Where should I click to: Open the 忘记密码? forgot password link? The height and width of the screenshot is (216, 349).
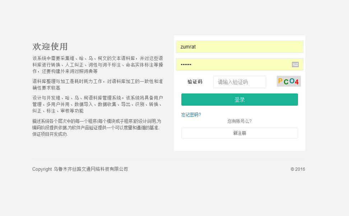click(191, 115)
